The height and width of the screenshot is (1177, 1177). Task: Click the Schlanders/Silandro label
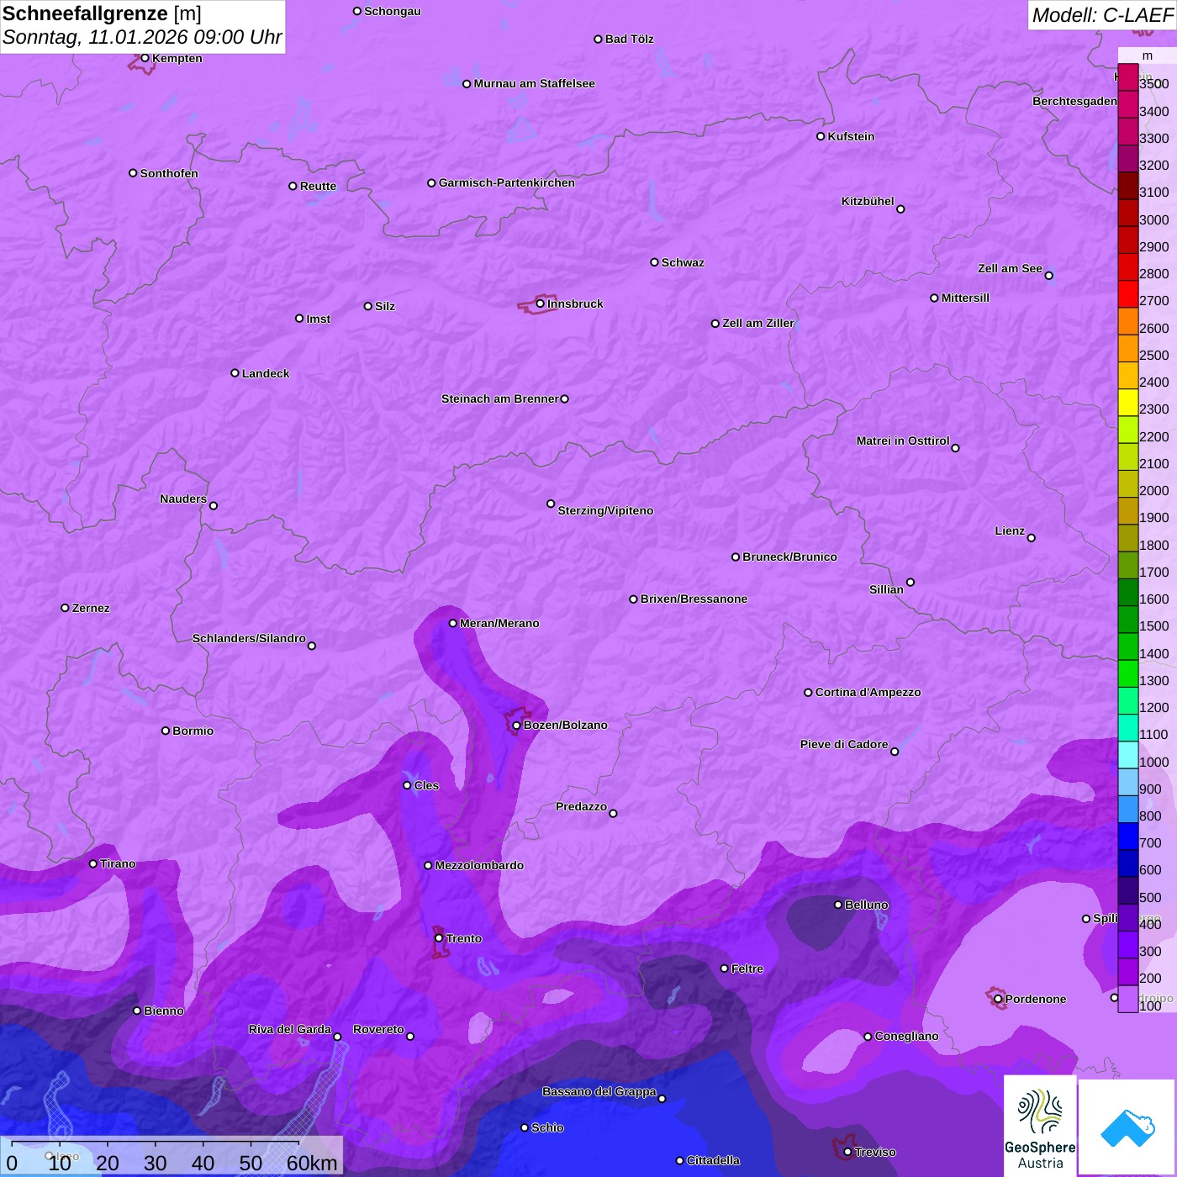[x=249, y=638]
